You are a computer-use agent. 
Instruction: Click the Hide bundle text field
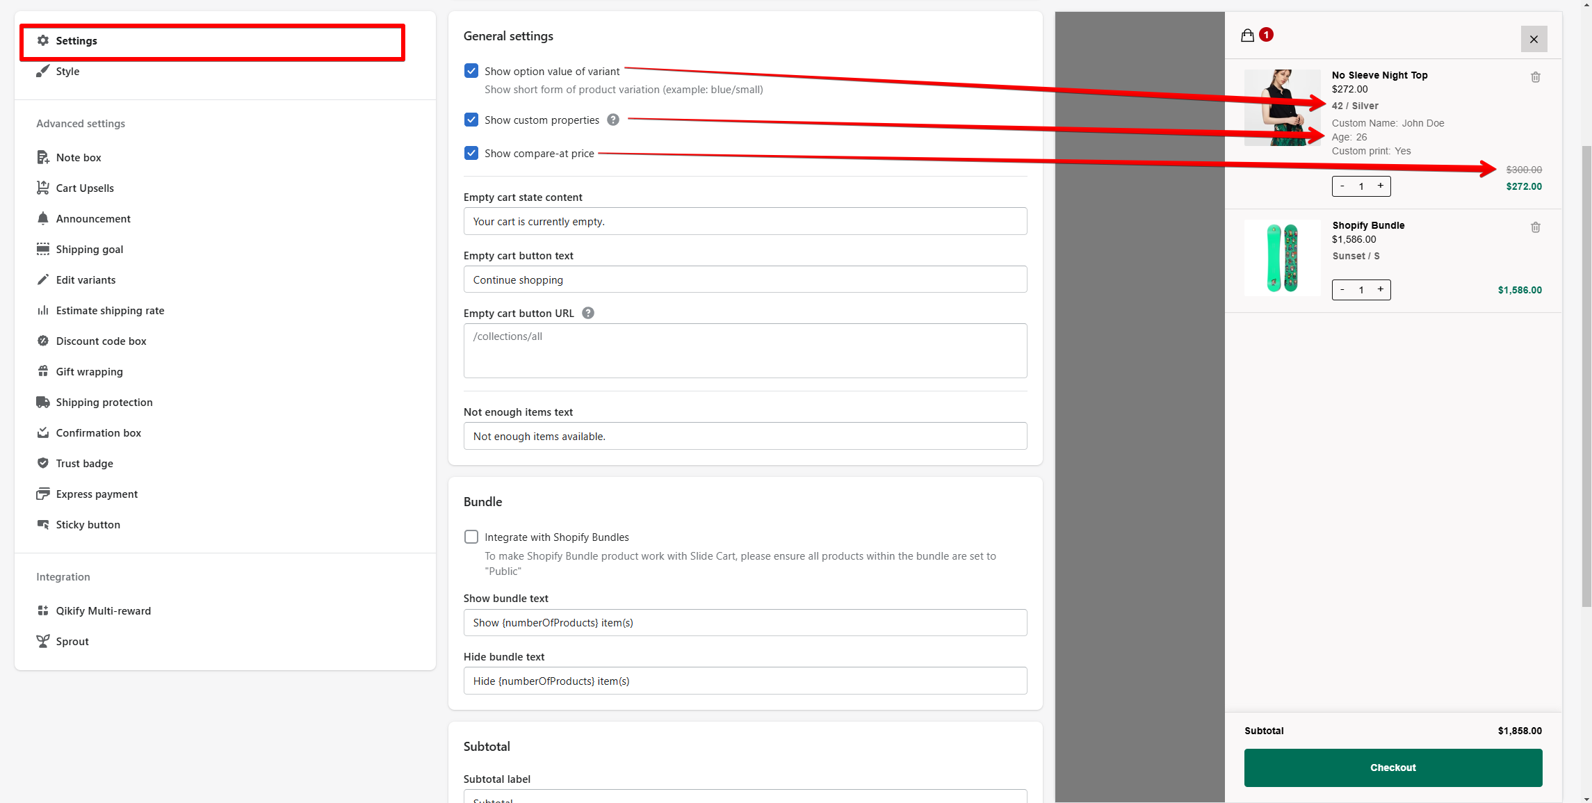point(745,681)
